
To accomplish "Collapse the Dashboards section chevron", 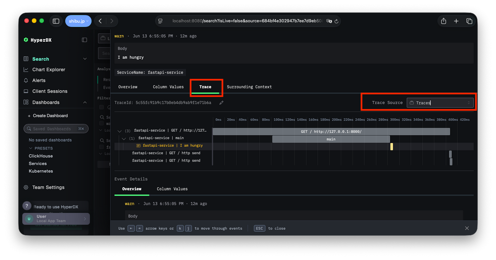I will coord(85,103).
